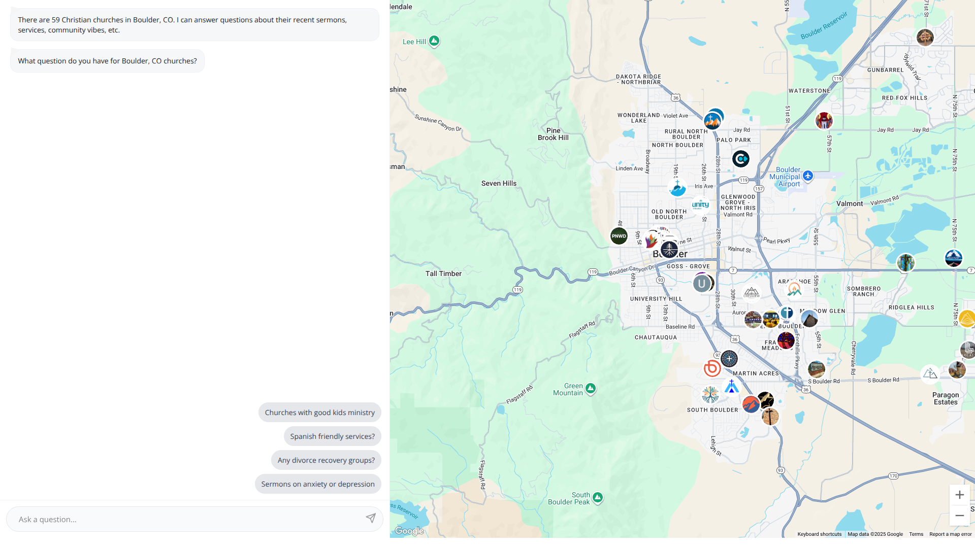Click the PNWD church map marker

pyautogui.click(x=619, y=236)
